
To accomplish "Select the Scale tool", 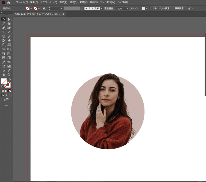I will point(9,45).
